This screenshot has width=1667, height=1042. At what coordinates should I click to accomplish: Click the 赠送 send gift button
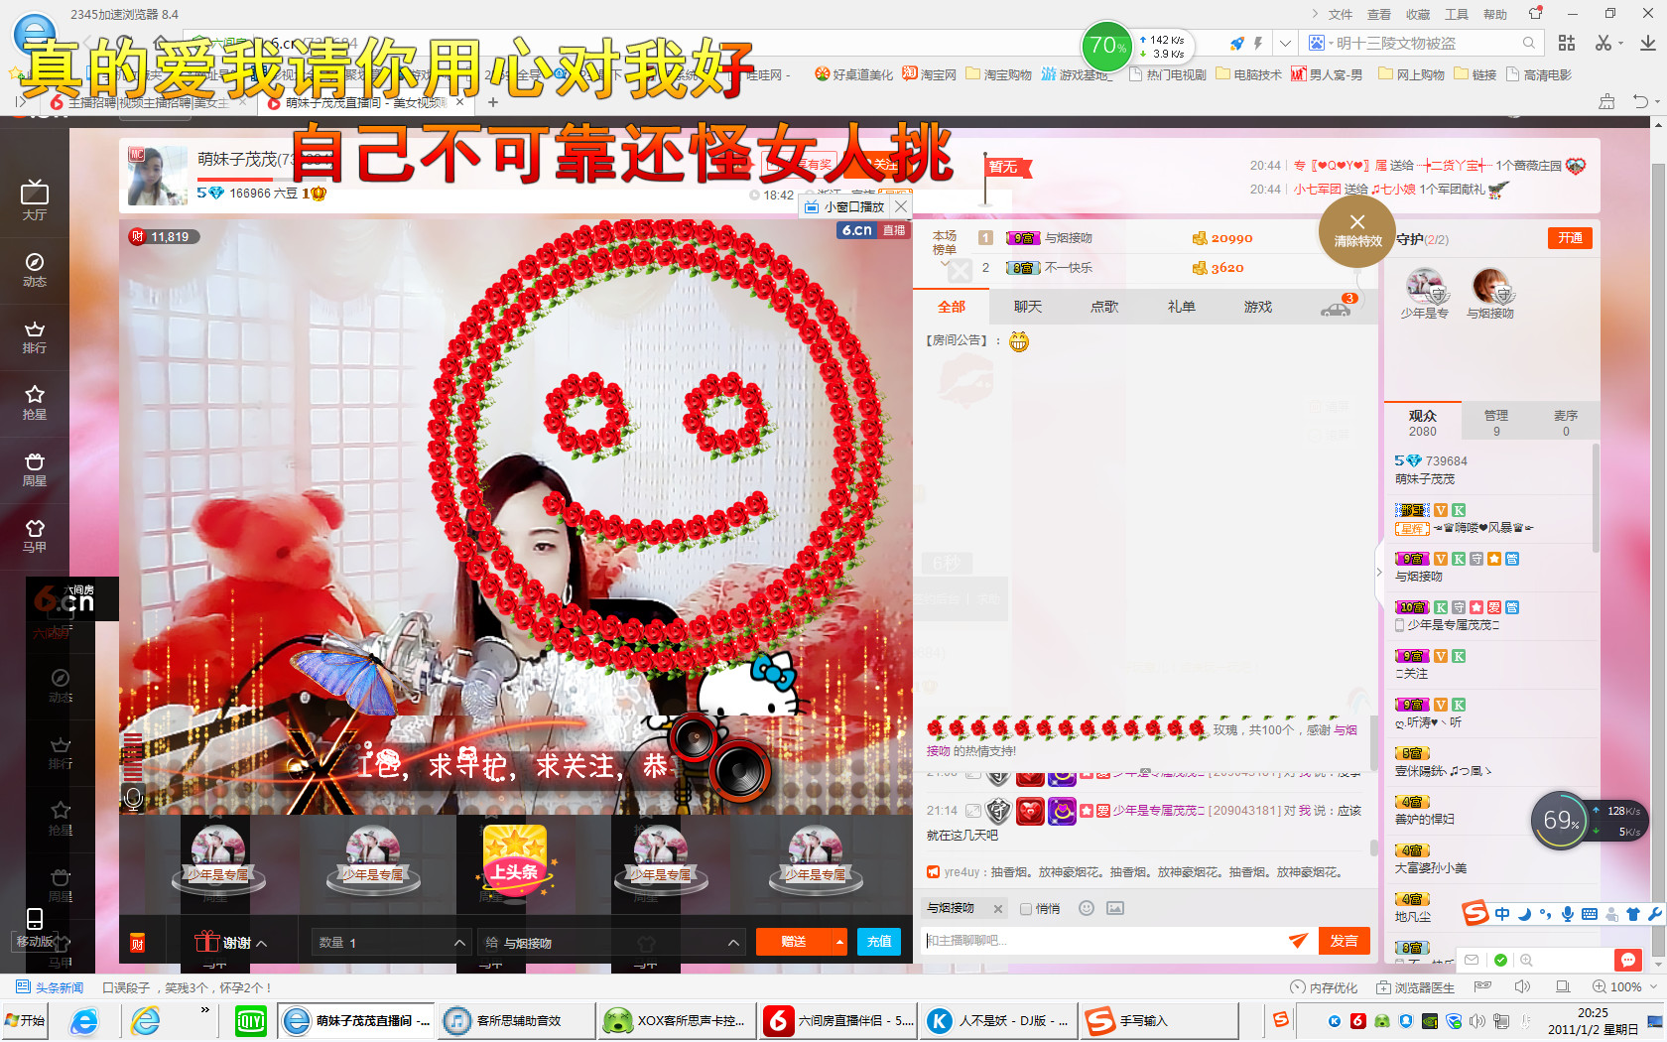(x=794, y=942)
